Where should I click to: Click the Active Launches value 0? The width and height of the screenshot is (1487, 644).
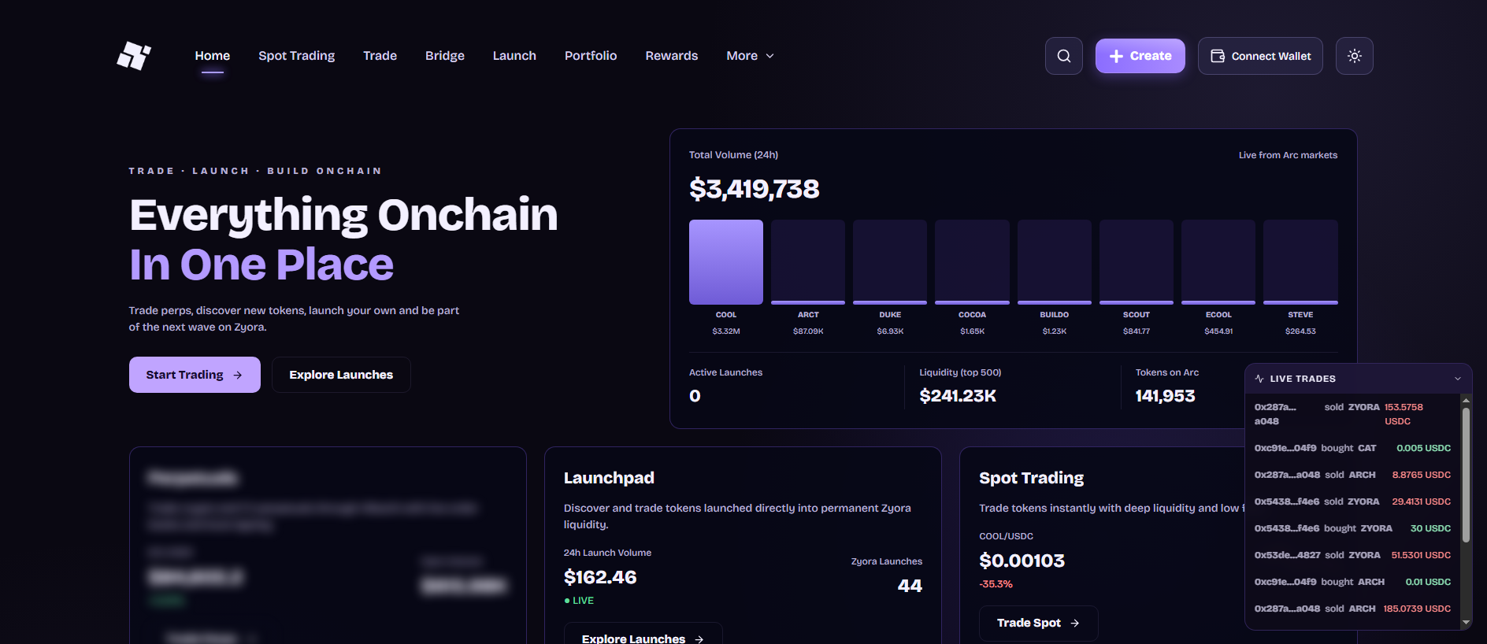(x=695, y=396)
